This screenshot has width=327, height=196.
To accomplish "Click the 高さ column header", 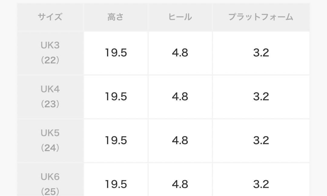I will (116, 17).
